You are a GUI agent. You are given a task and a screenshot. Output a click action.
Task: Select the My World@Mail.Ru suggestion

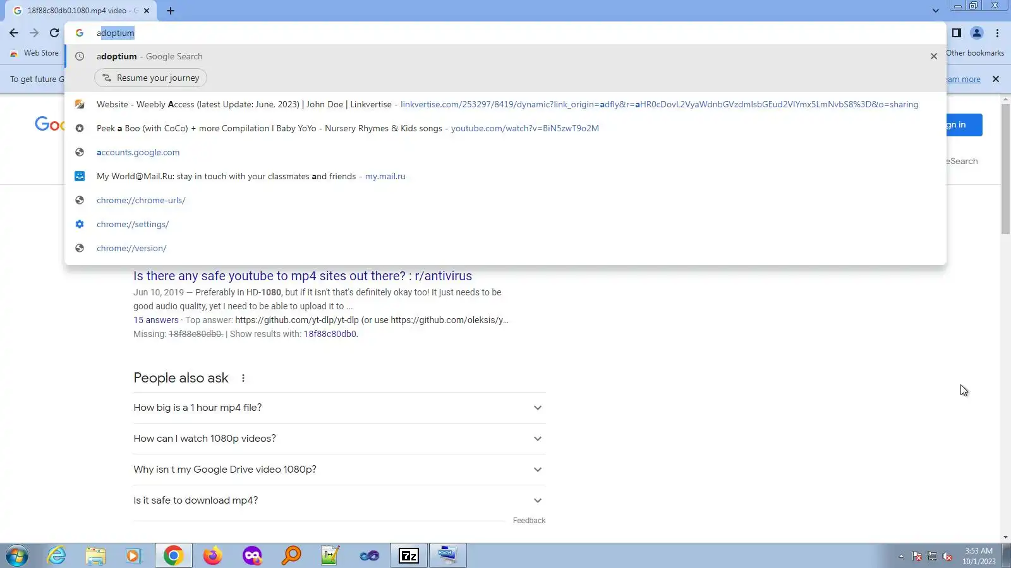[x=505, y=176]
